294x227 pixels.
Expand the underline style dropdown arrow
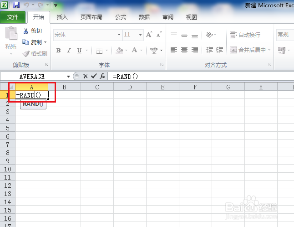[86, 50]
